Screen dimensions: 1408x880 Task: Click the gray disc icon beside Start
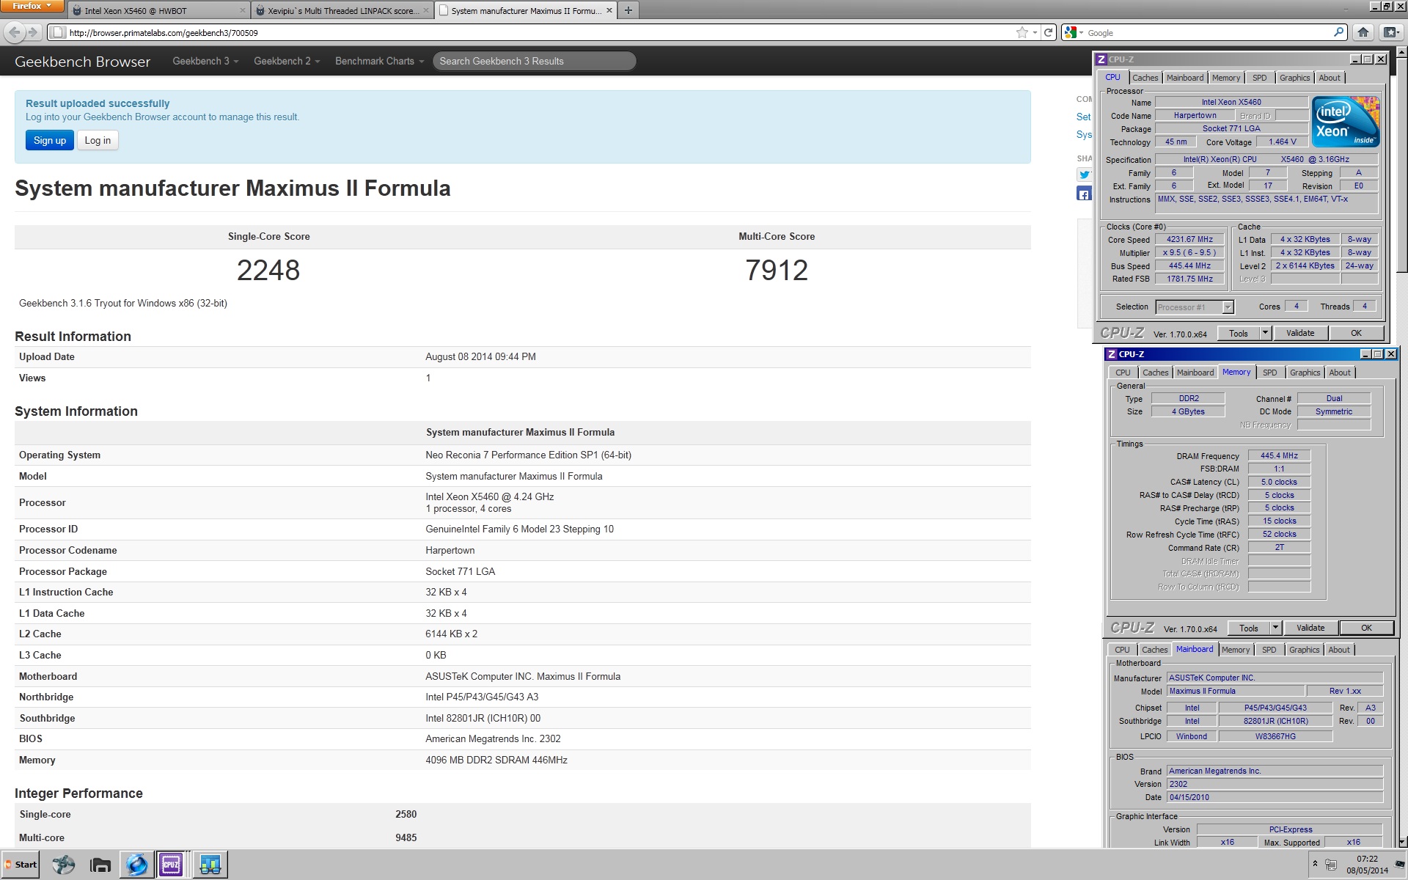coord(64,865)
